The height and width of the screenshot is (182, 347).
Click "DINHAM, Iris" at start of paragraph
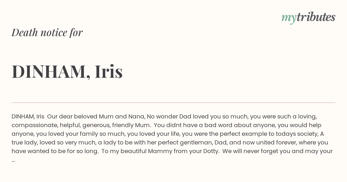(x=28, y=117)
